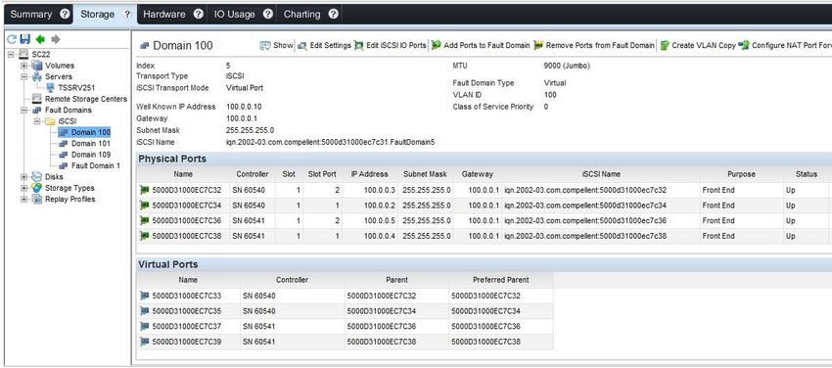This screenshot has width=832, height=368.
Task: Click the iSCSI Name value ending FaultDomain5
Action: tap(331, 142)
